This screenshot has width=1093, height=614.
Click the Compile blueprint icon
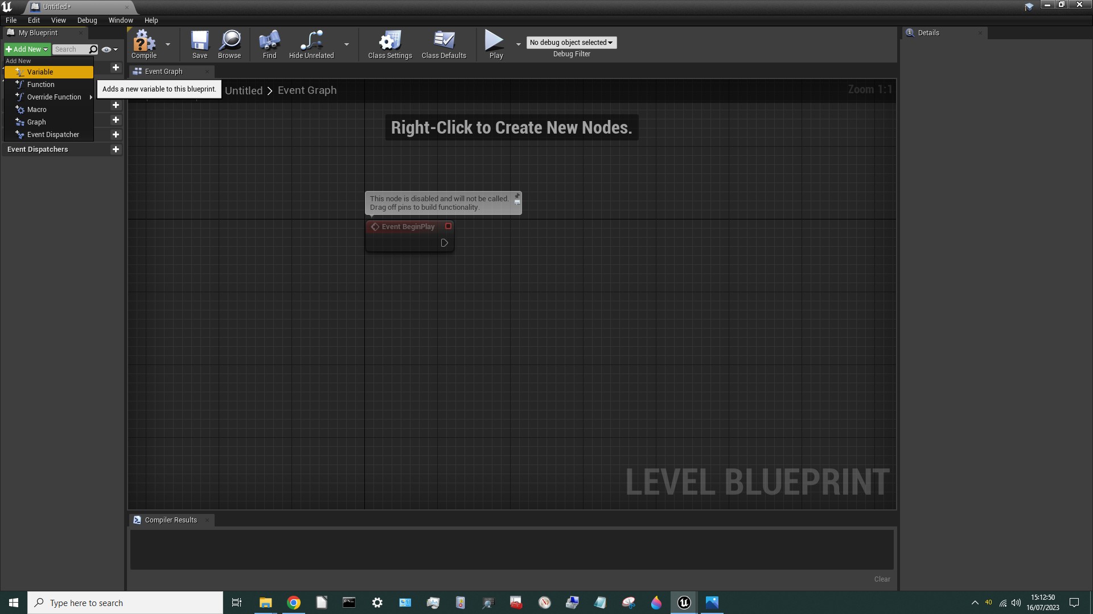click(143, 44)
